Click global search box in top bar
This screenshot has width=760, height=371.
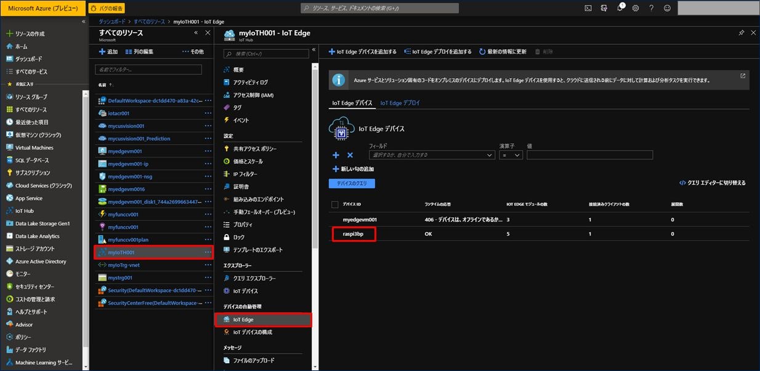coord(380,8)
